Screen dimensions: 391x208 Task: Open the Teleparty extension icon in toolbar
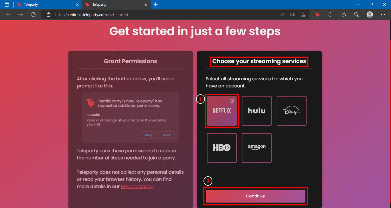[x=317, y=15]
